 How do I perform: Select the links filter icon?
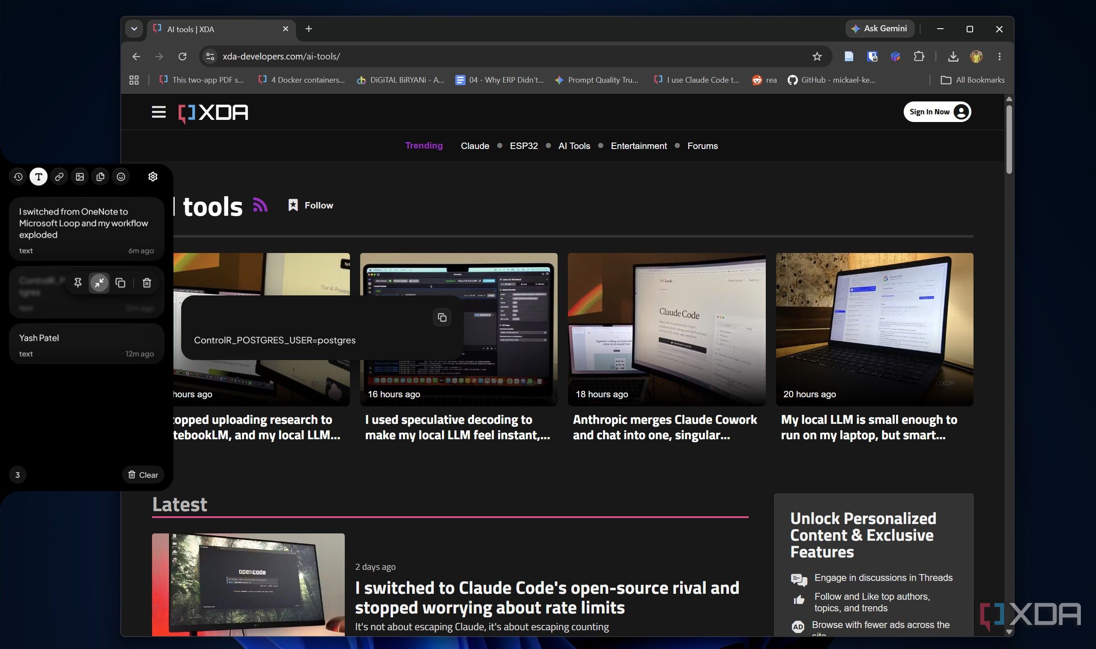click(59, 177)
